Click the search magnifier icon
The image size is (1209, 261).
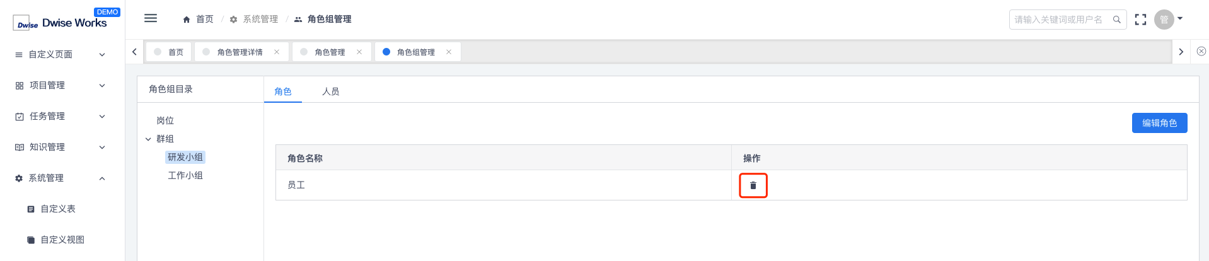coord(1116,20)
